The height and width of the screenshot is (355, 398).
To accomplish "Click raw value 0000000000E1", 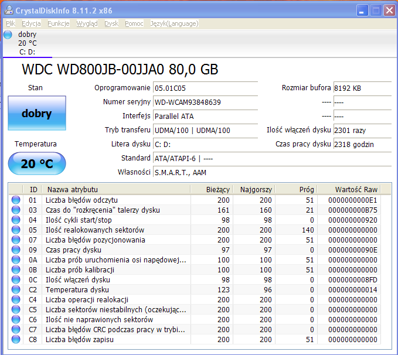I will (x=352, y=200).
